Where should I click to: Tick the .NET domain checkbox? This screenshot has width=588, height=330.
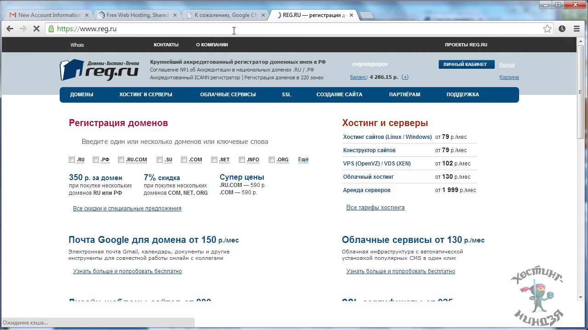tap(214, 159)
